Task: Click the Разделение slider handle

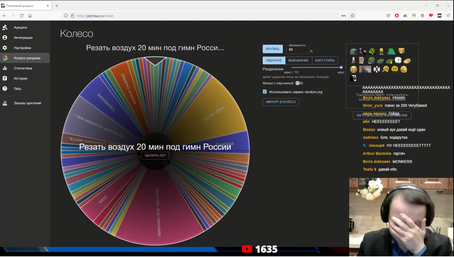Action: pyautogui.click(x=341, y=67)
